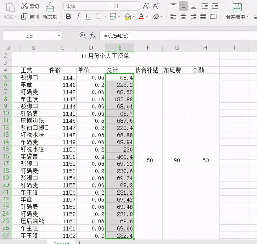Click the zoom magnifier beside fx

click(x=82, y=36)
